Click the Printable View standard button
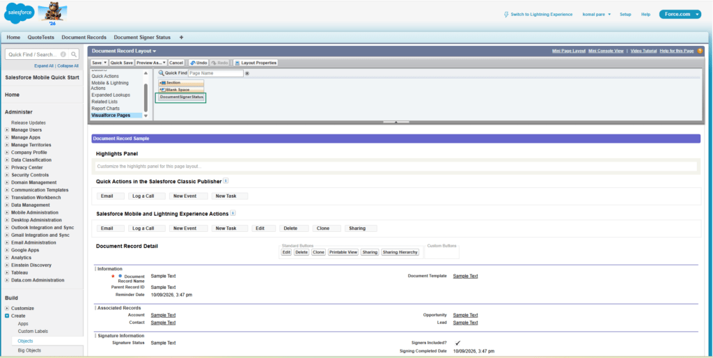This screenshot has width=713, height=358. 343,252
